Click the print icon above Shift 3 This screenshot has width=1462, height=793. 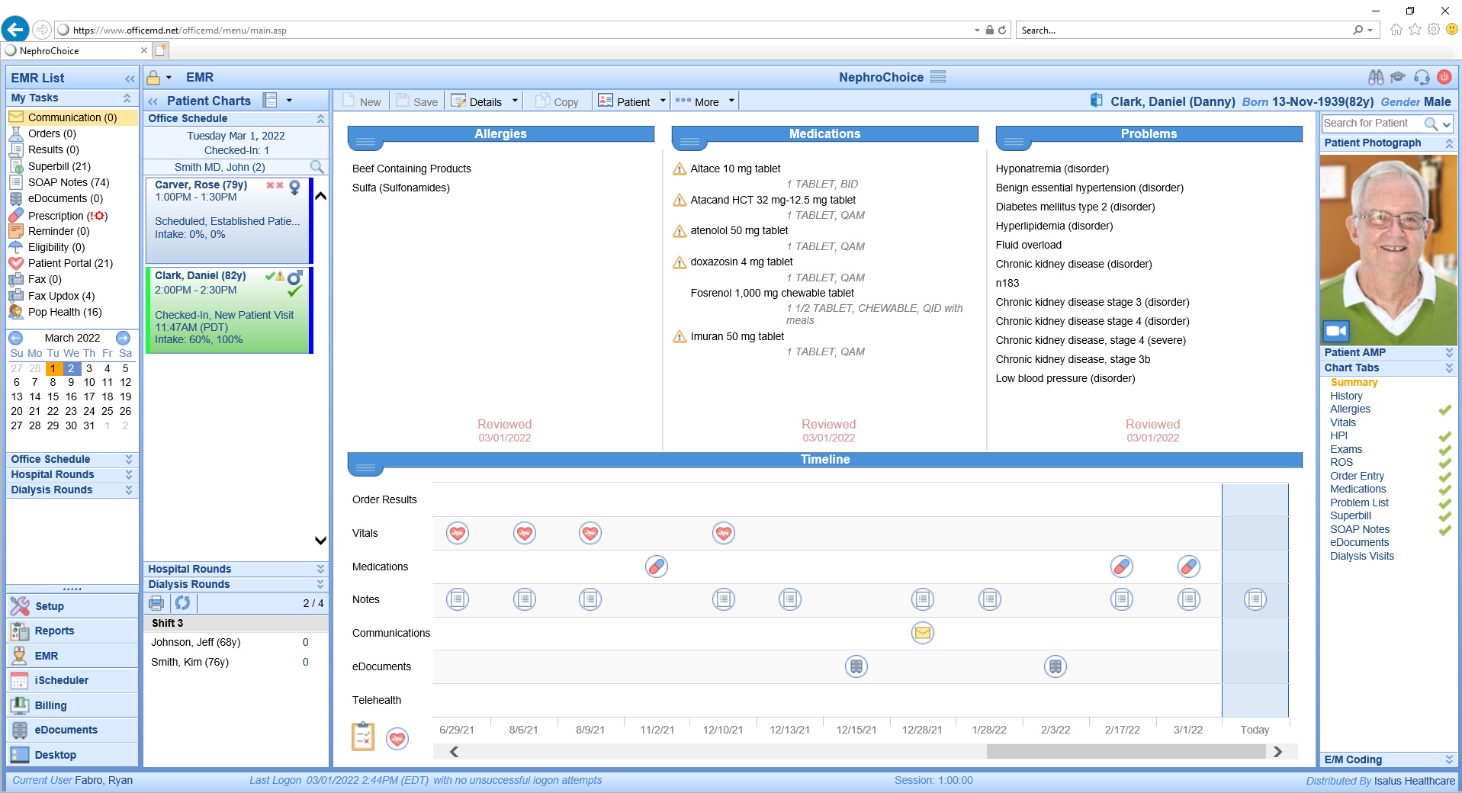point(156,603)
